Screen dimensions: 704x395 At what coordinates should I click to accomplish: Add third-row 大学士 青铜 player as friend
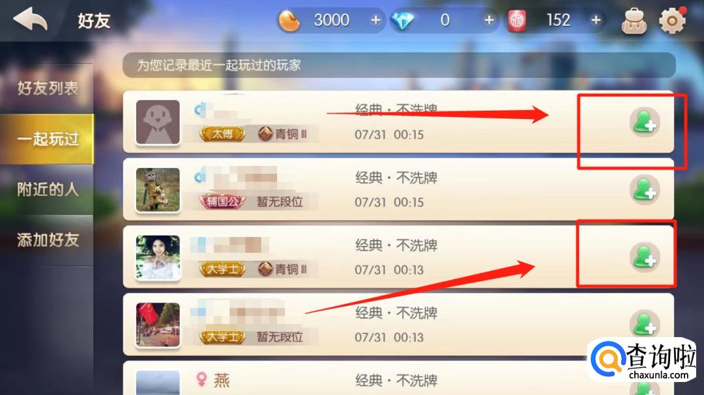tap(645, 257)
